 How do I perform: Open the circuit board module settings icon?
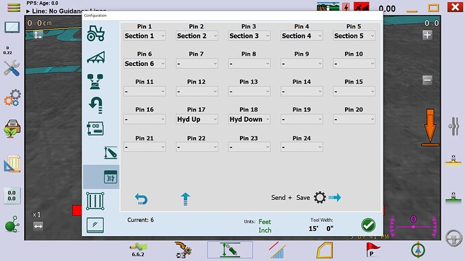tap(95, 128)
